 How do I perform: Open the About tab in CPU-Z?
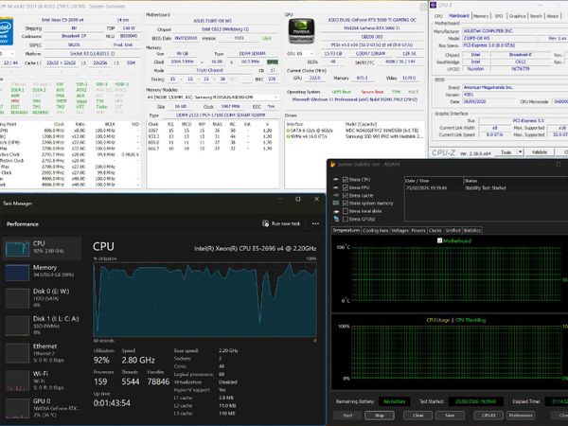(x=553, y=16)
